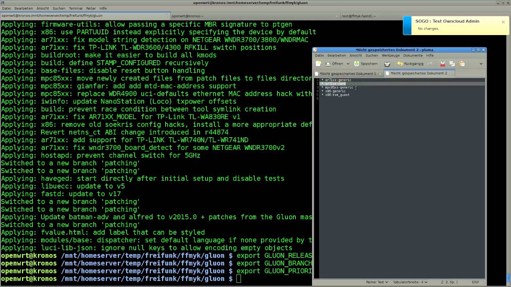Click the print icon in pluma toolbar

coord(387,64)
